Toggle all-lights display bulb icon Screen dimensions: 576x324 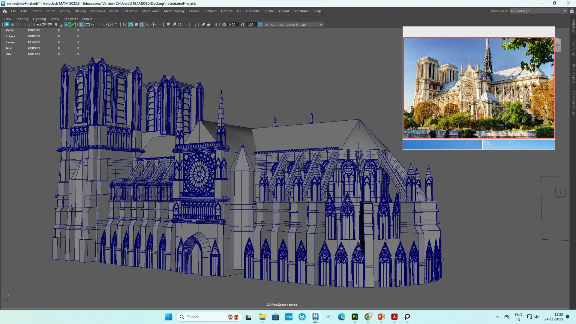[x=154, y=25]
